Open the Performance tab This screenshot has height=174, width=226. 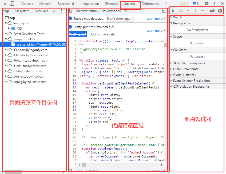(150, 4)
